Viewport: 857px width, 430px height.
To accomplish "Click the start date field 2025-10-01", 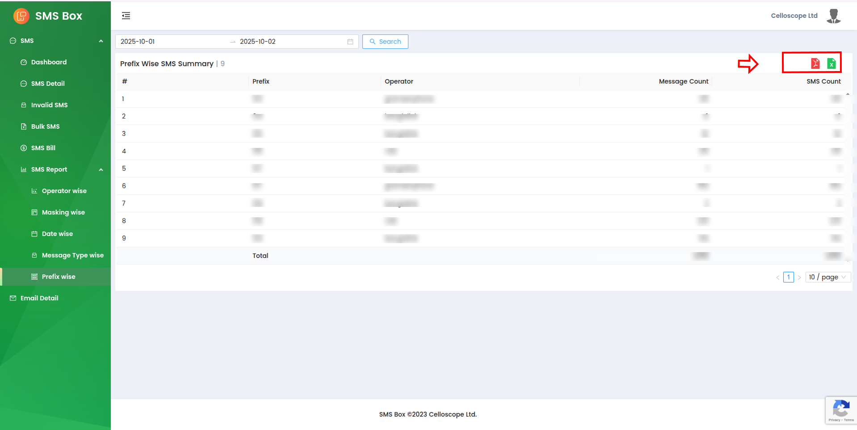I will [x=170, y=42].
